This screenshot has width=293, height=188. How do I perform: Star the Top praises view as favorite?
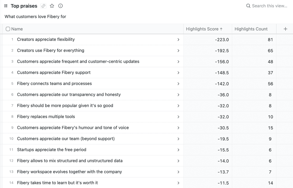click(x=52, y=6)
